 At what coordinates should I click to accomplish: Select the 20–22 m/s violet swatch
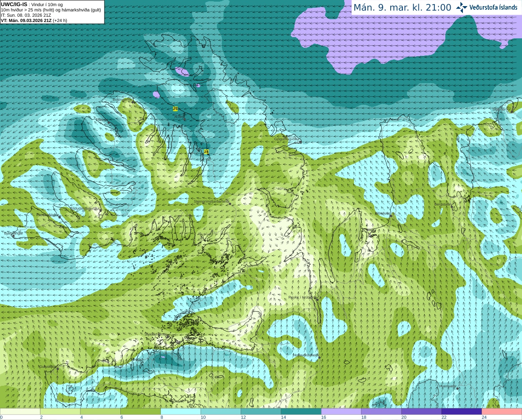click(422, 412)
